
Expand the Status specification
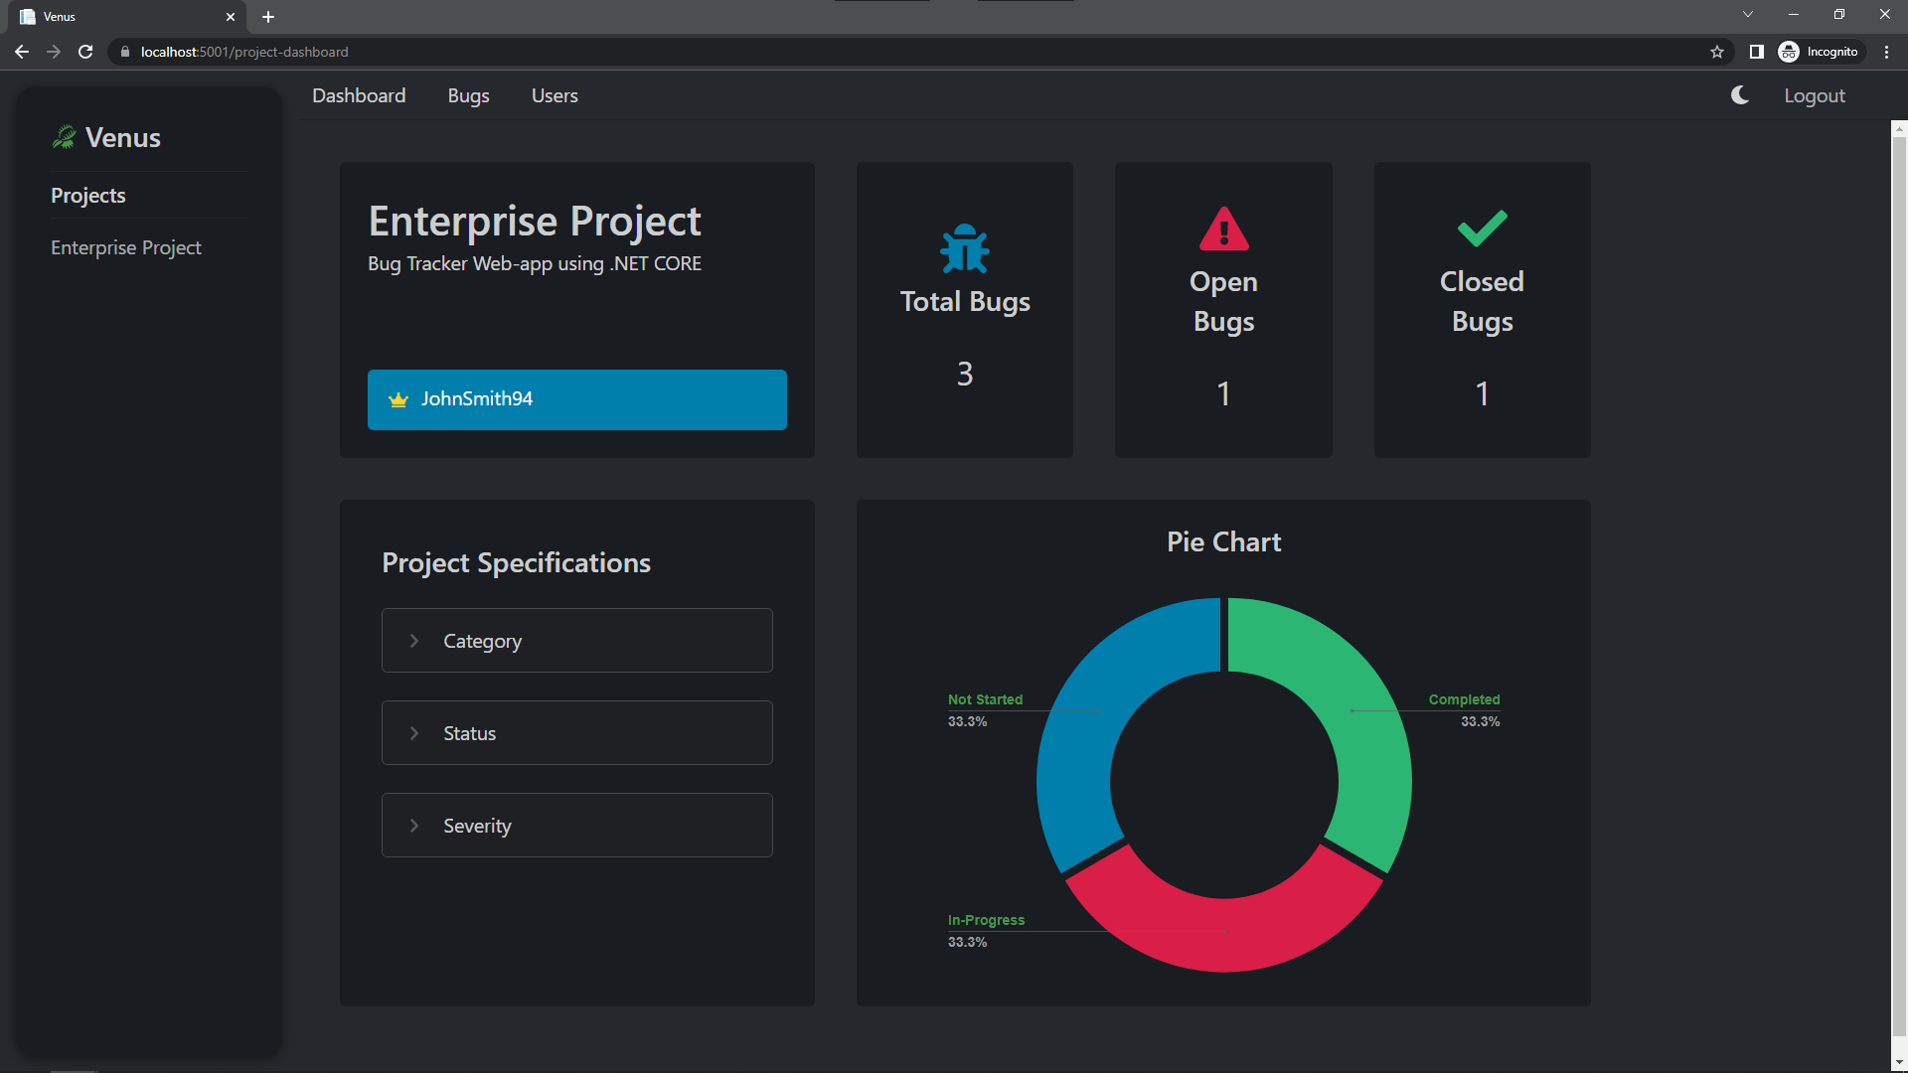(576, 733)
